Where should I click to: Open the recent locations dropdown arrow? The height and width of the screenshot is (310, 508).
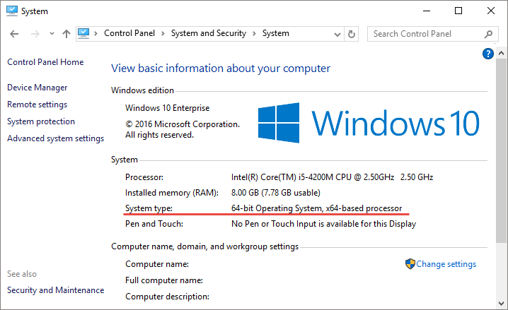(52, 34)
